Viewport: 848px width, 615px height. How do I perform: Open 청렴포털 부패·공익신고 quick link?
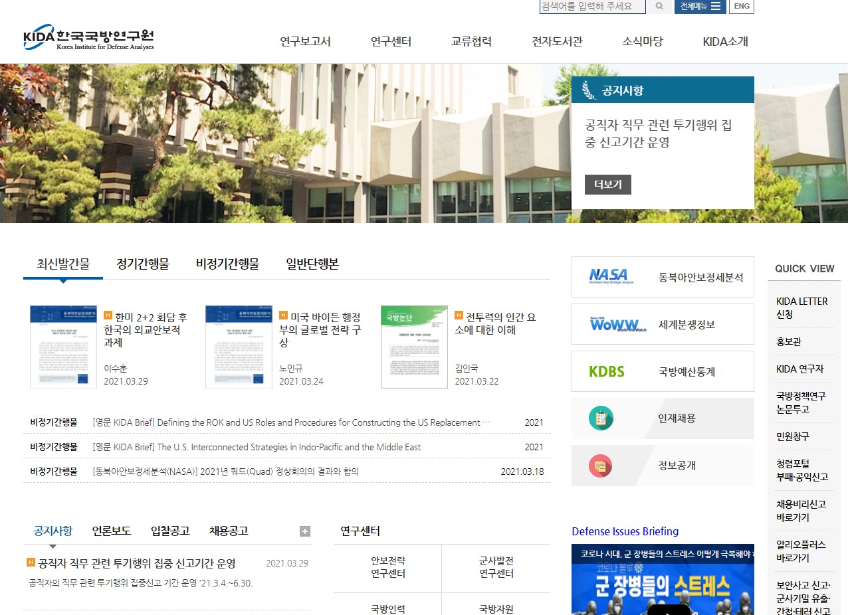[x=802, y=470]
